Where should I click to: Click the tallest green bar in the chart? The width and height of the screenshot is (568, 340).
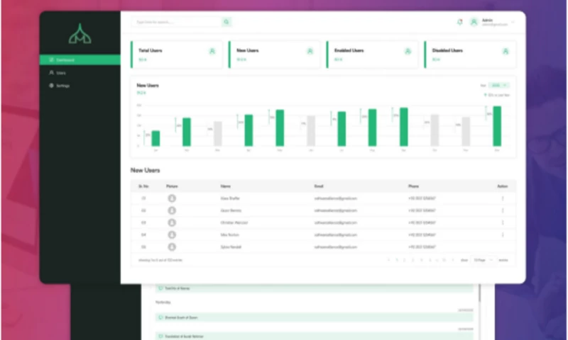coord(497,126)
